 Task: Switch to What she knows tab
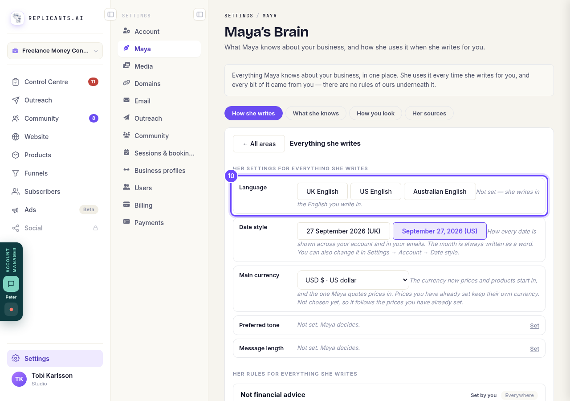click(316, 113)
